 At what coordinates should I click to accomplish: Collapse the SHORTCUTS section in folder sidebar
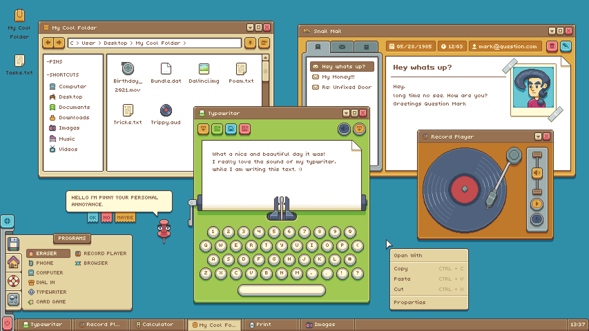point(63,75)
